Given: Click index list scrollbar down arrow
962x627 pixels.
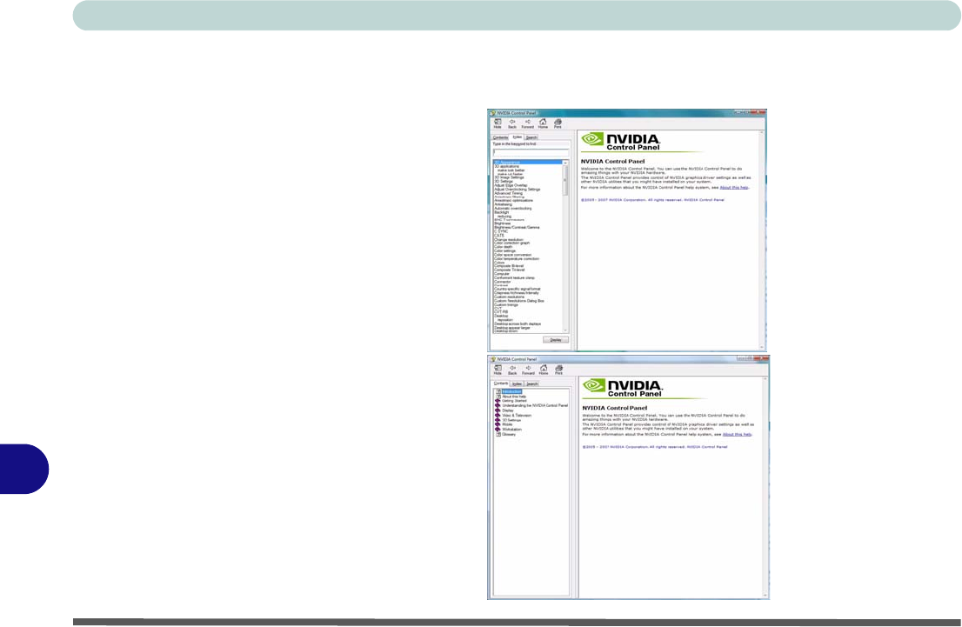Looking at the screenshot, I should [565, 330].
